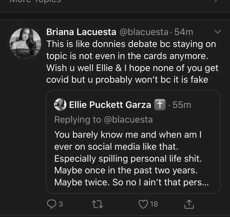Open the 54m tweet timestamp
The image size is (230, 217).
tap(184, 32)
